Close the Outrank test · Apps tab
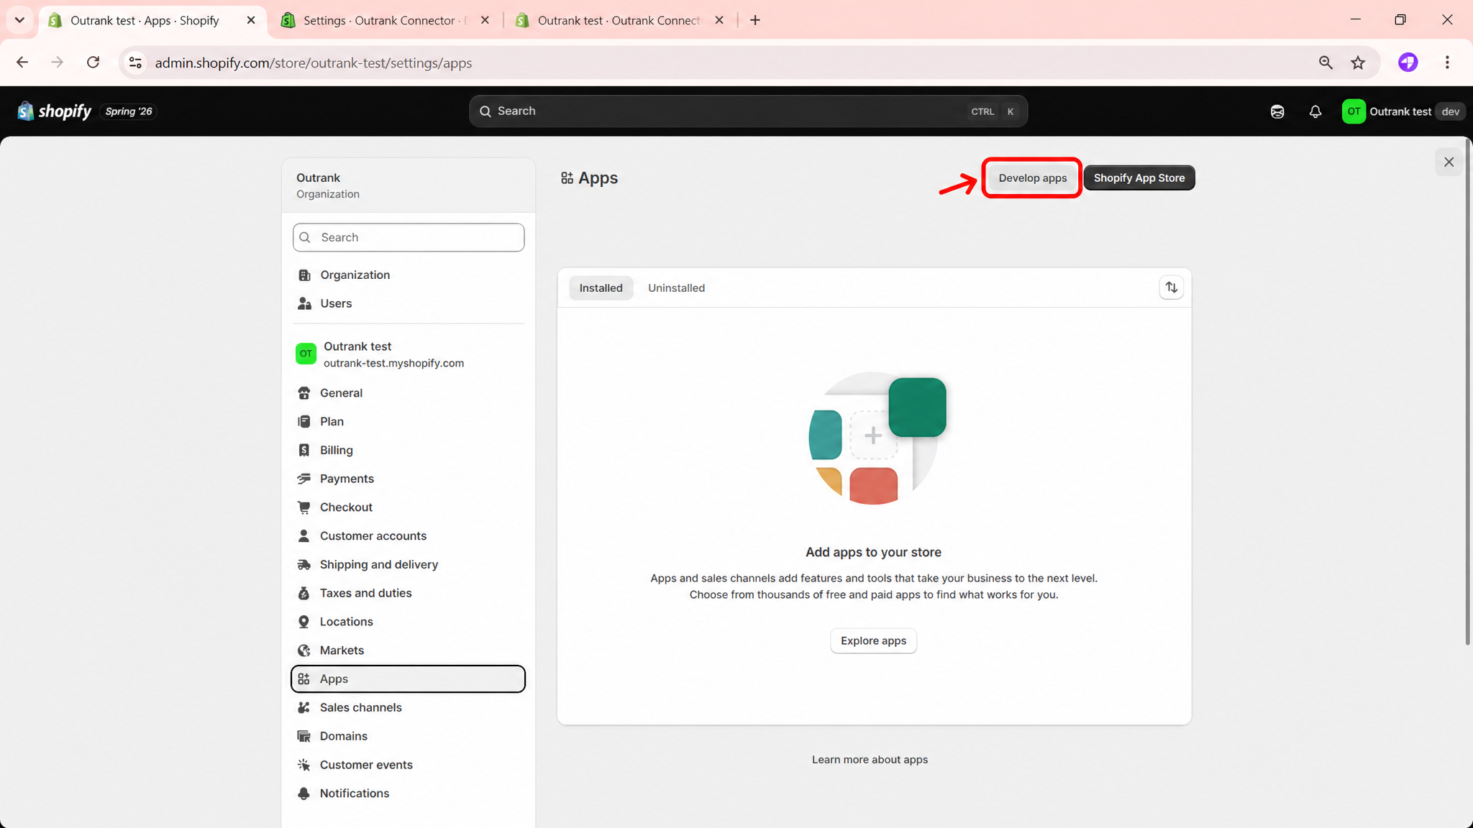The height and width of the screenshot is (828, 1473). coord(250,20)
